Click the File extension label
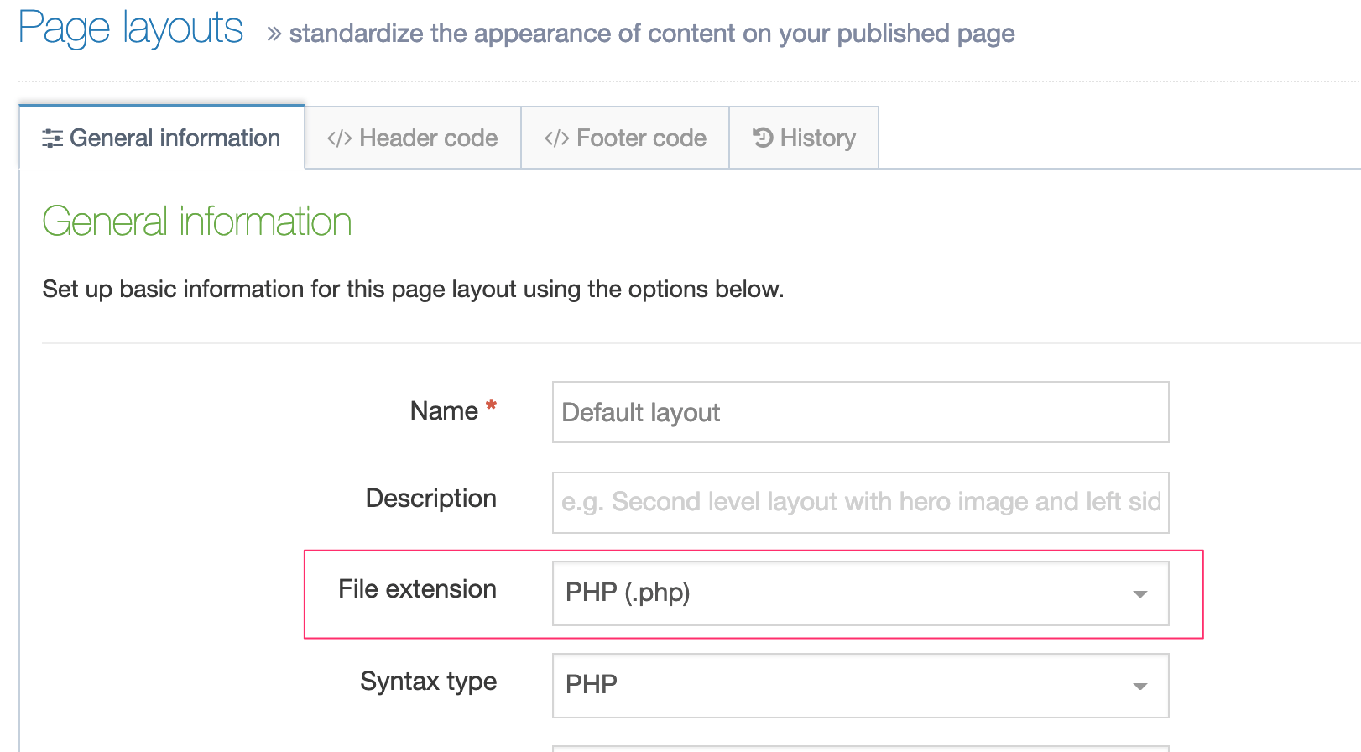Image resolution: width=1361 pixels, height=752 pixels. [417, 589]
